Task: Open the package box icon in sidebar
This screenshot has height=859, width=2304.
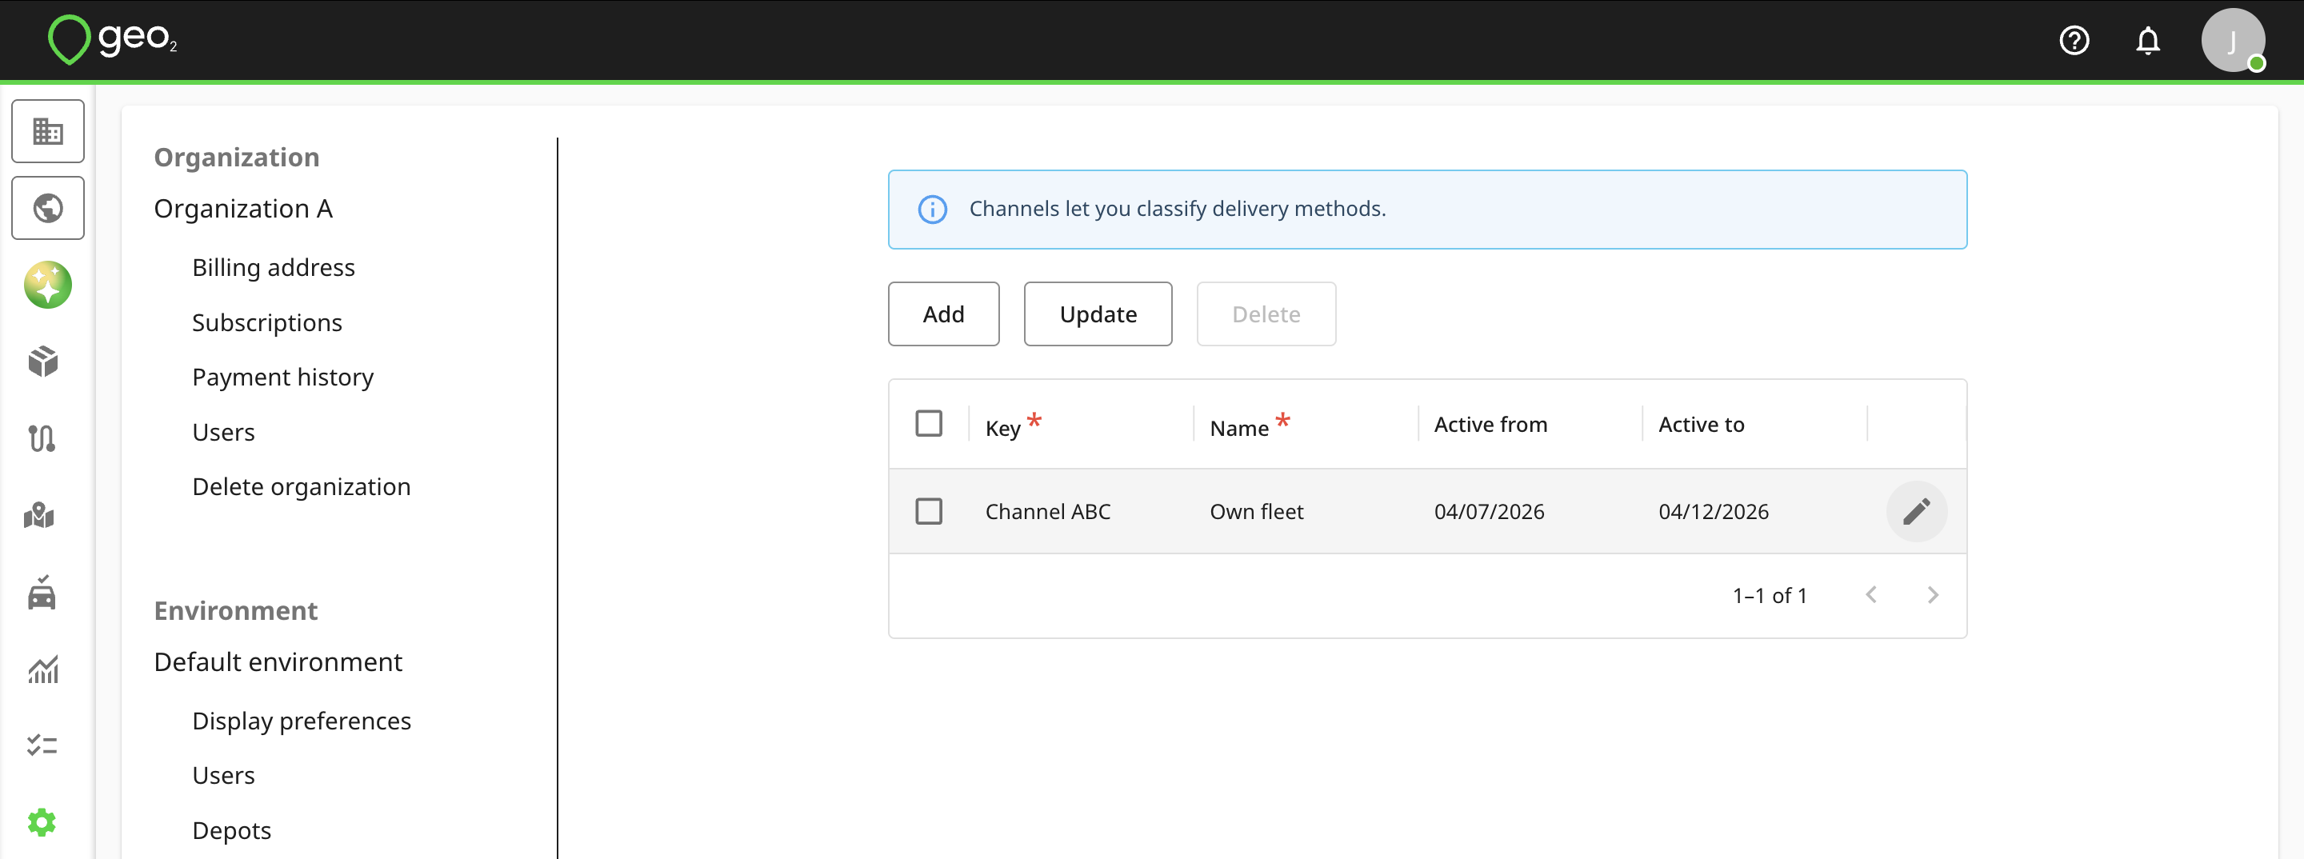Action: [42, 362]
